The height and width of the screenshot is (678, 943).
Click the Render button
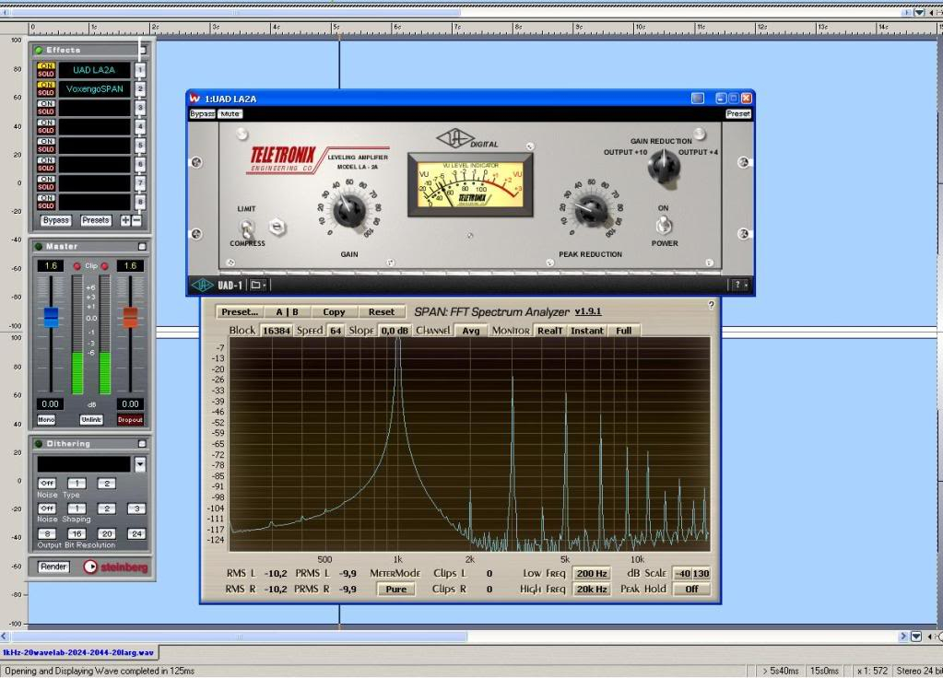coord(53,567)
